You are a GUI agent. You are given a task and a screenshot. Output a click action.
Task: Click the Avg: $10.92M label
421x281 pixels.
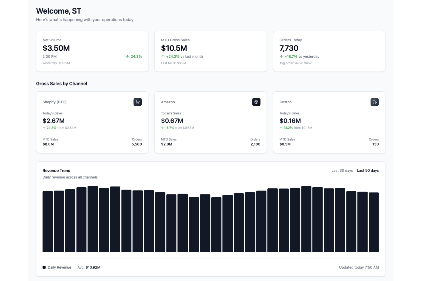pos(89,267)
